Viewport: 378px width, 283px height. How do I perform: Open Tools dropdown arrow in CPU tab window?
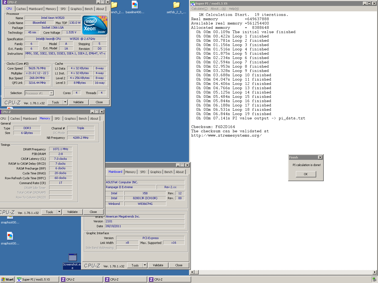65,102
